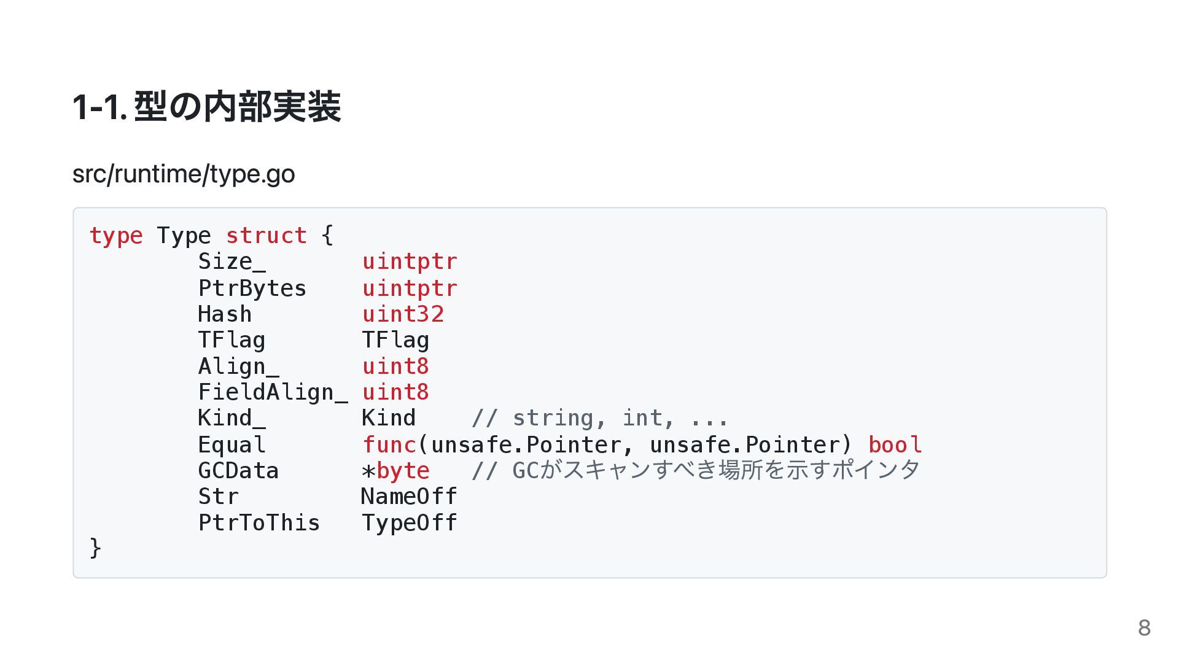Click the 'type' keyword in code

[116, 236]
